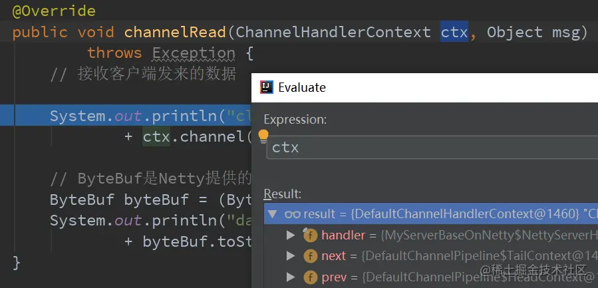598x288 pixels.
Task: Click the field icon next to handler
Action: [310, 235]
